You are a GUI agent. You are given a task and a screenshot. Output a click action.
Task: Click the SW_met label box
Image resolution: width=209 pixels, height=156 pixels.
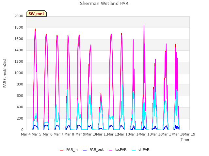[36, 14]
